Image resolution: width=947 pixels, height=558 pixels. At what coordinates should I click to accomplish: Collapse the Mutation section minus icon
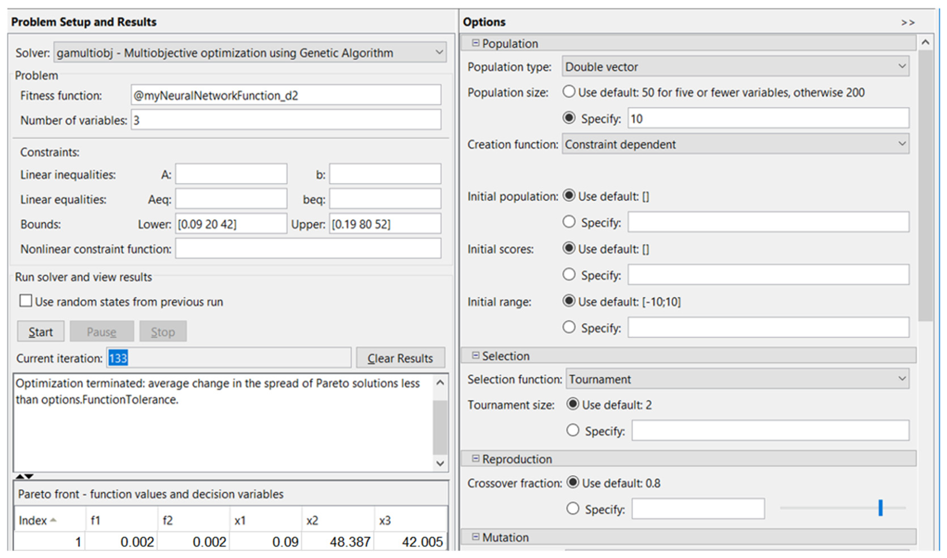pyautogui.click(x=475, y=537)
